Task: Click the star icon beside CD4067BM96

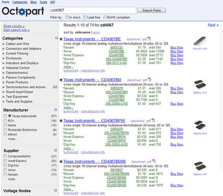Action: (61, 161)
